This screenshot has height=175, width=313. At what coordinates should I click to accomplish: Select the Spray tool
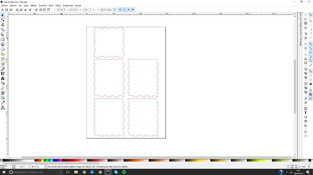tap(3, 83)
